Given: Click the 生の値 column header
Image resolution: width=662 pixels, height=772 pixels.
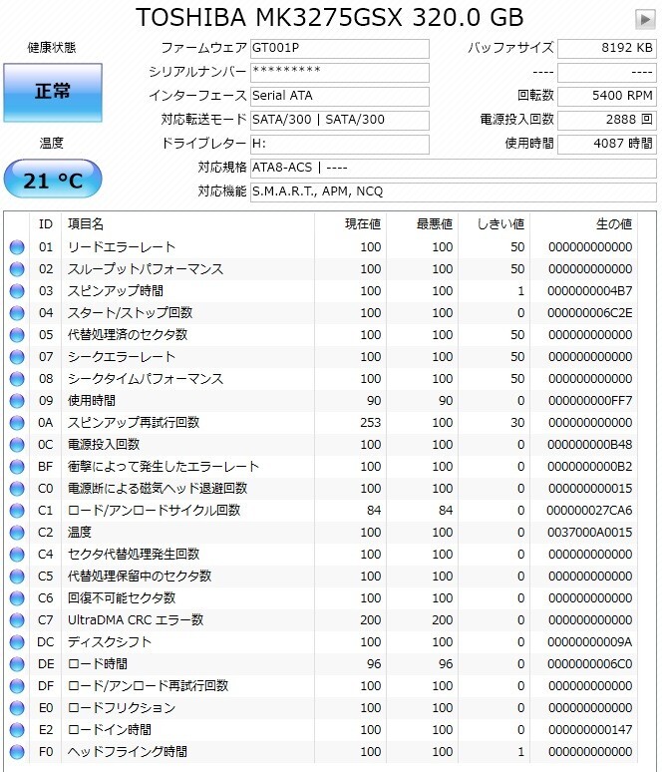Looking at the screenshot, I should (614, 224).
